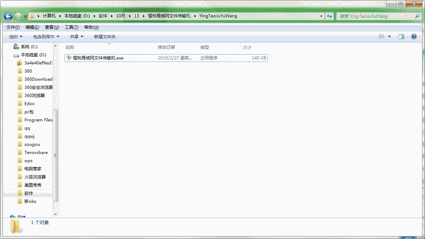This screenshot has width=425, height=239.
Task: Select the Edoc folder
Action: pyautogui.click(x=29, y=104)
